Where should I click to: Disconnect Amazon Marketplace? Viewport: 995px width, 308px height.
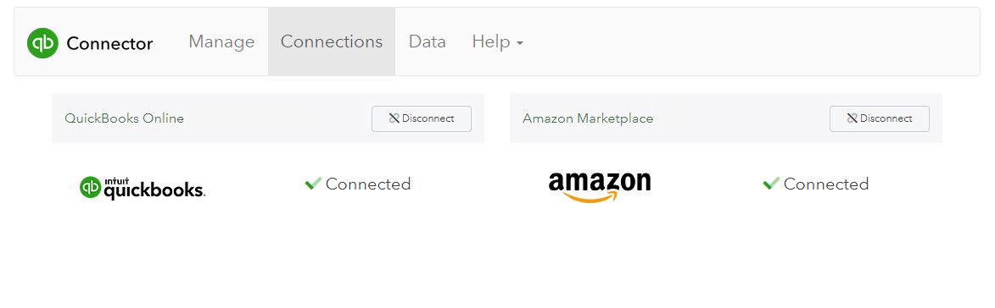click(x=880, y=119)
